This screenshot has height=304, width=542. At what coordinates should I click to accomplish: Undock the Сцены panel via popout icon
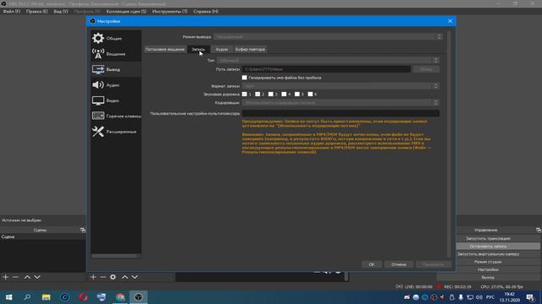83,230
